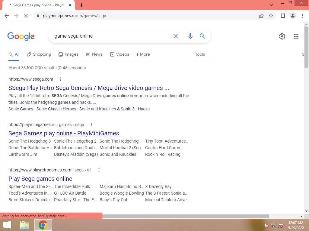The image size is (309, 231).
Task: Switch to News results tab
Action: [94, 54]
